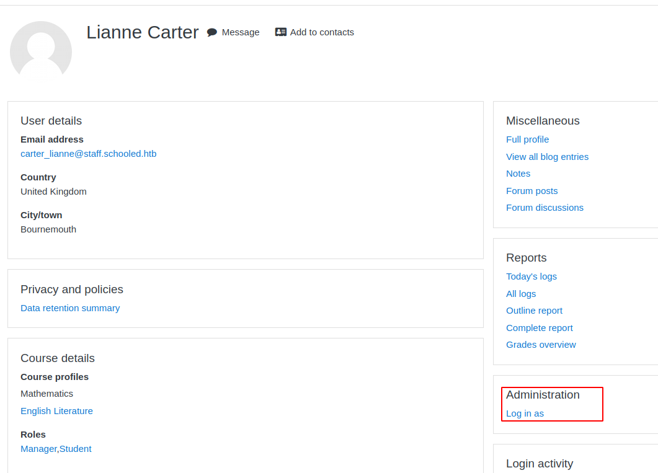The image size is (658, 473).
Task: View the All logs report
Action: [521, 294]
